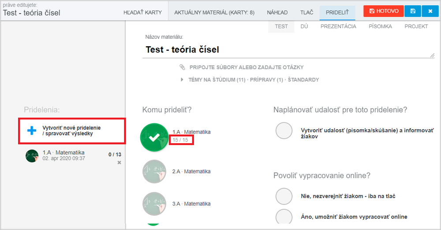Remove the 1.A Matematika assignment with x icon
Screen dimensions: 441x230
tap(119, 163)
